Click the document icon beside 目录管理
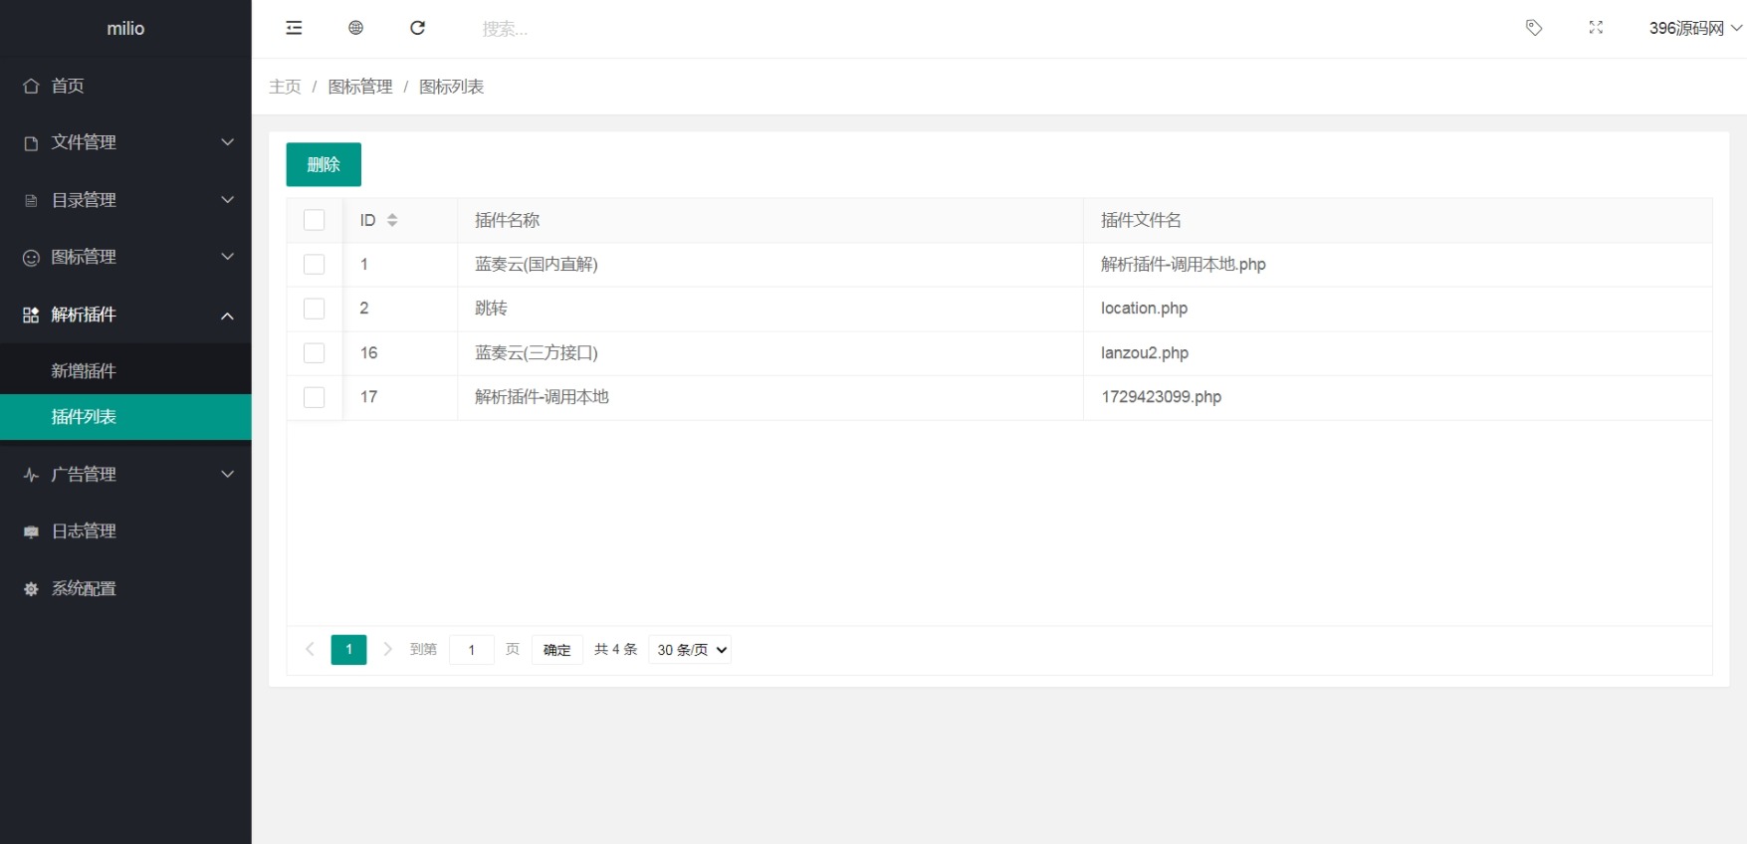Image resolution: width=1747 pixels, height=844 pixels. (31, 200)
